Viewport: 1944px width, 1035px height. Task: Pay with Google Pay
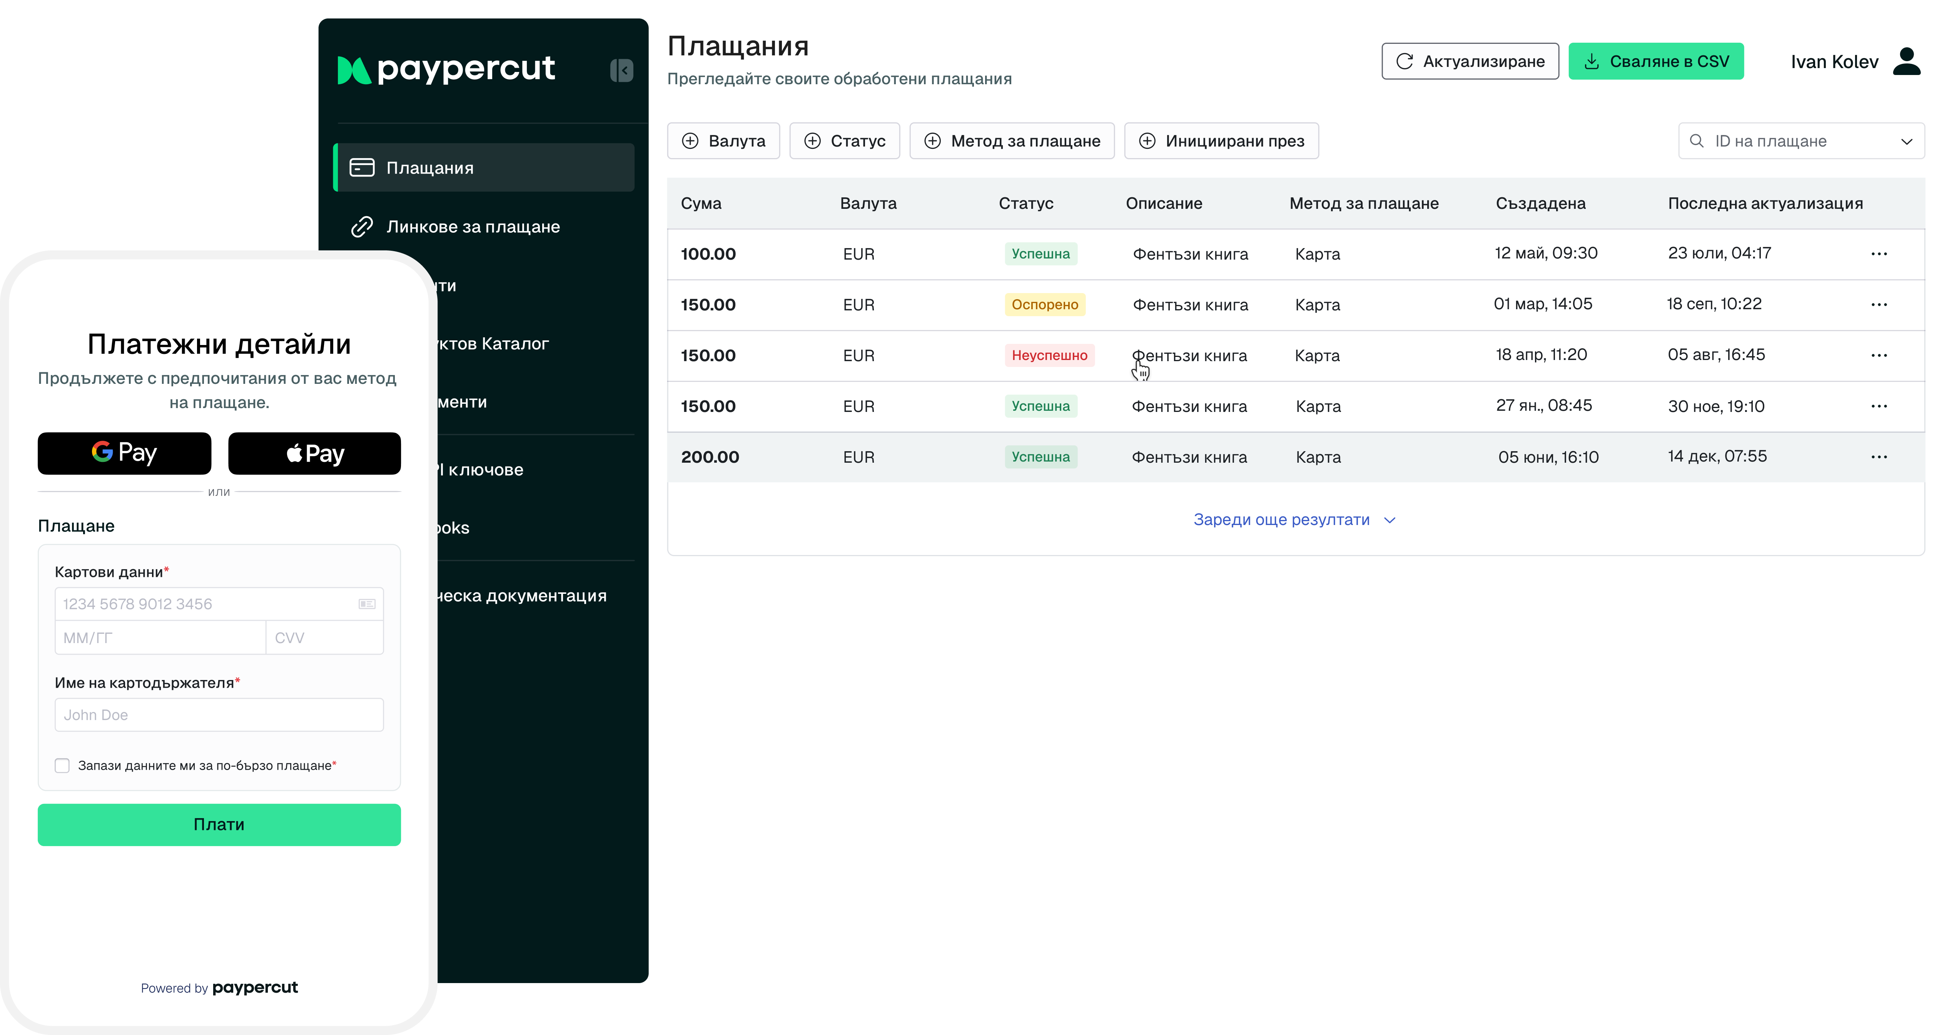click(x=125, y=453)
